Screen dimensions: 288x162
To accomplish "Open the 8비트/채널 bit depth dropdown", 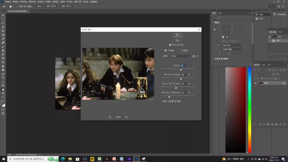I will tap(232, 49).
